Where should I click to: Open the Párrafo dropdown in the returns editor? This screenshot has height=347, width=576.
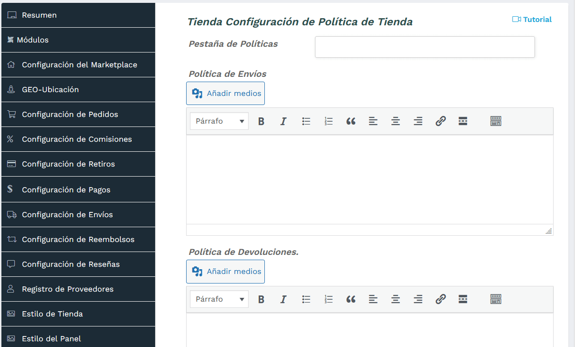[x=219, y=299]
